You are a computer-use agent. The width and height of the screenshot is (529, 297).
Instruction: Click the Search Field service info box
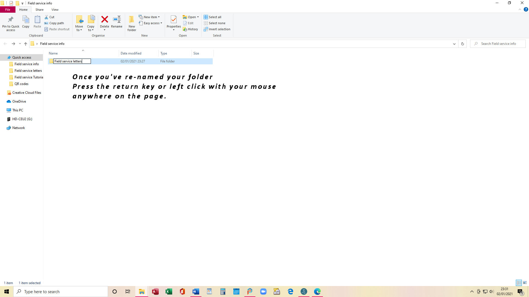coord(498,44)
